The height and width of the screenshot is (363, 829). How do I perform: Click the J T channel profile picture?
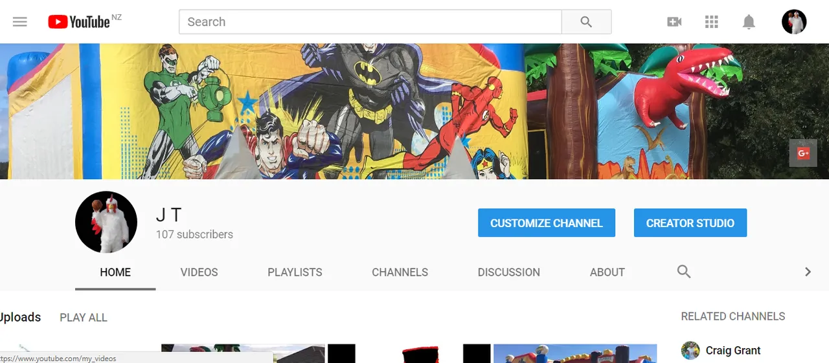click(106, 222)
